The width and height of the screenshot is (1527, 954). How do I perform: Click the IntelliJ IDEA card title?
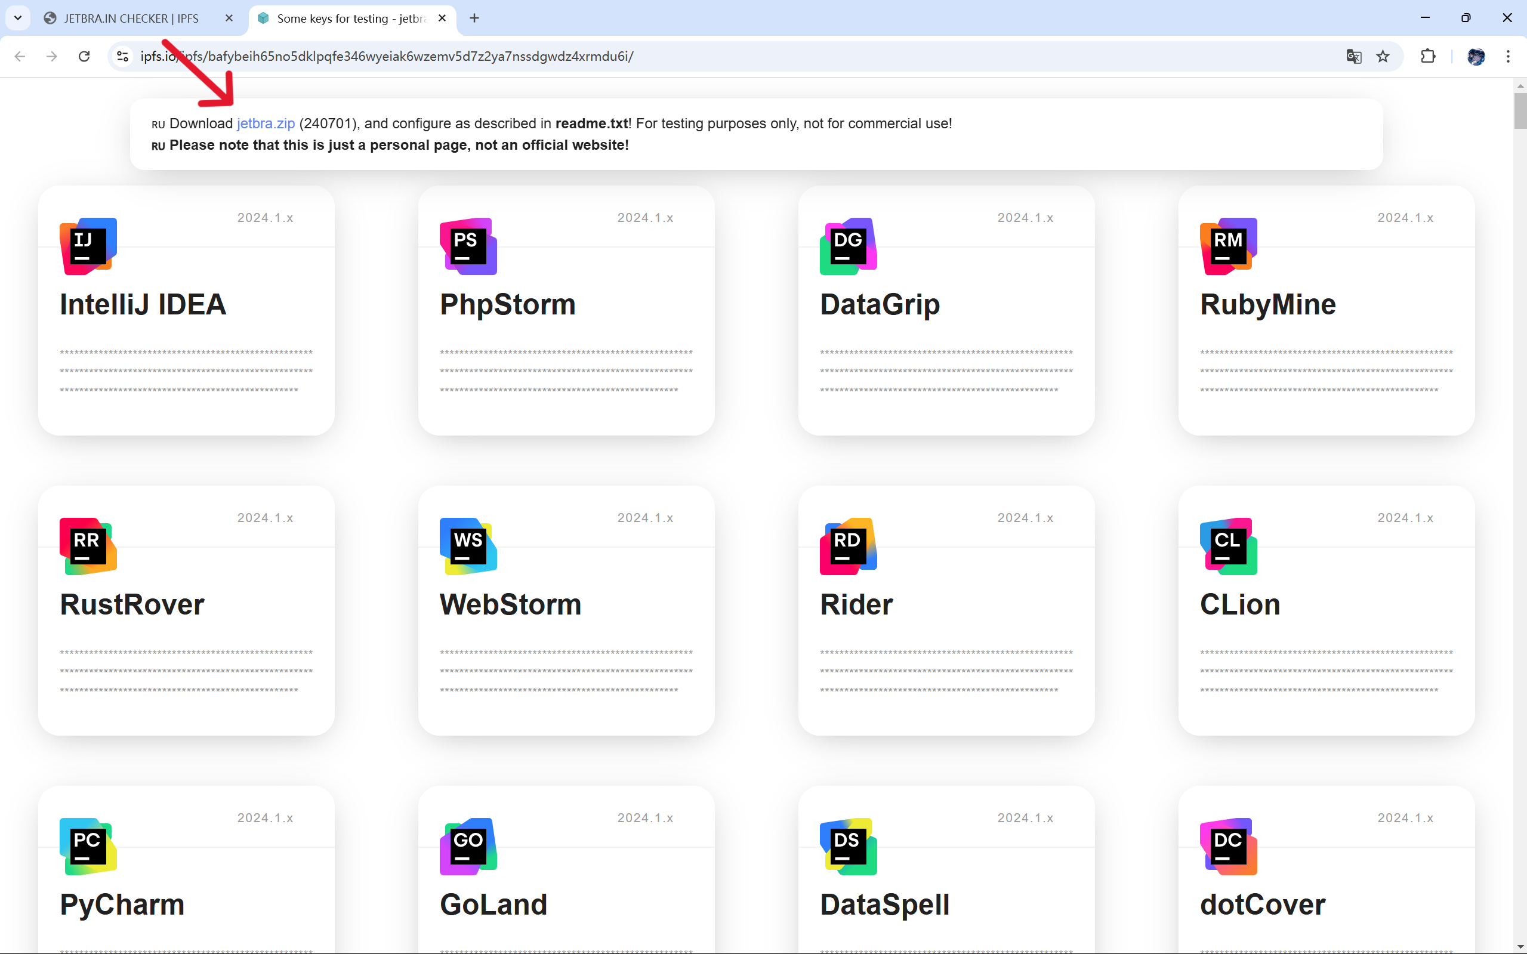point(143,305)
